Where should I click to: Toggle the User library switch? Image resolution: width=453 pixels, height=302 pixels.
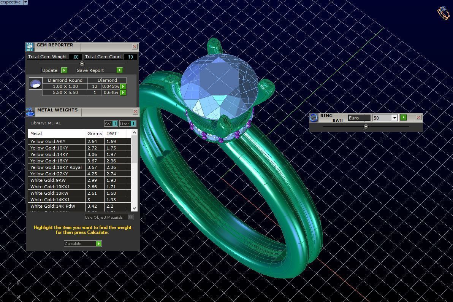click(133, 124)
